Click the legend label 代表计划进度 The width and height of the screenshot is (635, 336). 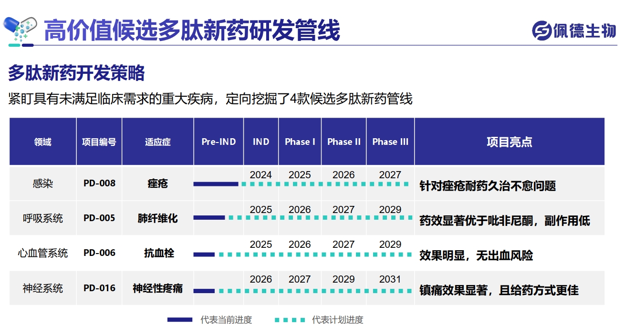[338, 320]
